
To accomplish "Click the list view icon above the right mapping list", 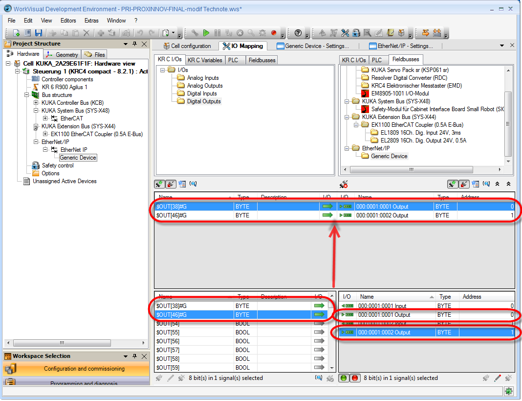I will tap(476, 184).
